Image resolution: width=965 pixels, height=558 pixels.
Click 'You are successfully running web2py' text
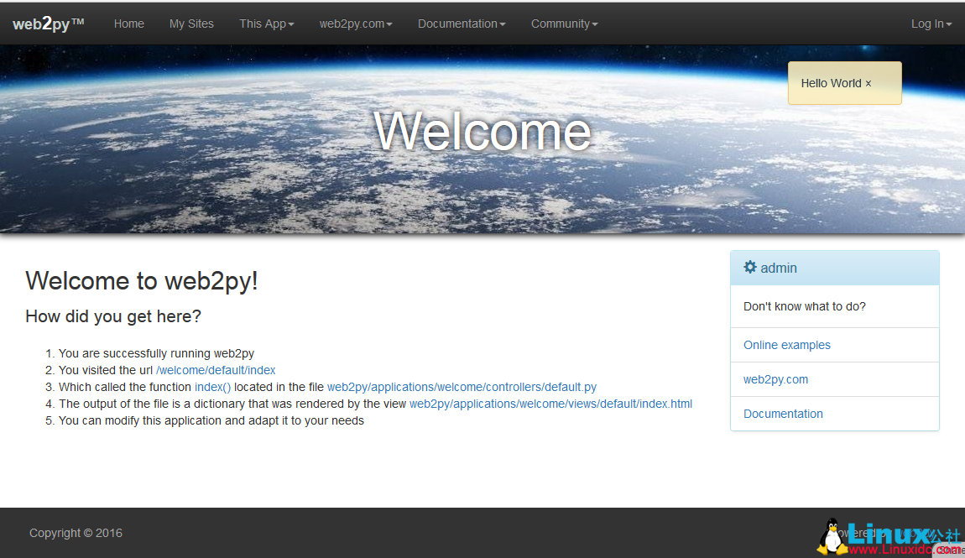pos(156,354)
